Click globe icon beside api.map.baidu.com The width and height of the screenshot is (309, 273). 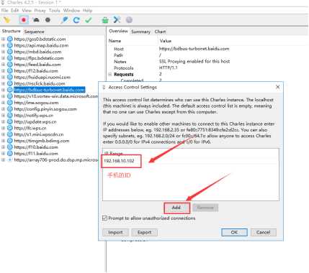[10, 45]
